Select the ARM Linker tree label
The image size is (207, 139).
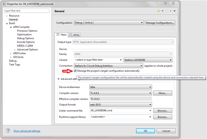[20, 53]
